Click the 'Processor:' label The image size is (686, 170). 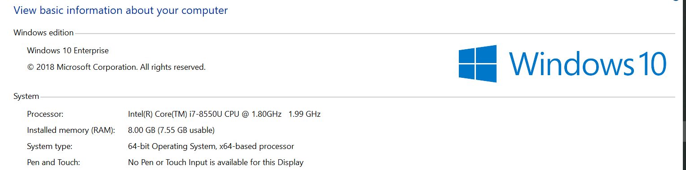click(x=45, y=114)
